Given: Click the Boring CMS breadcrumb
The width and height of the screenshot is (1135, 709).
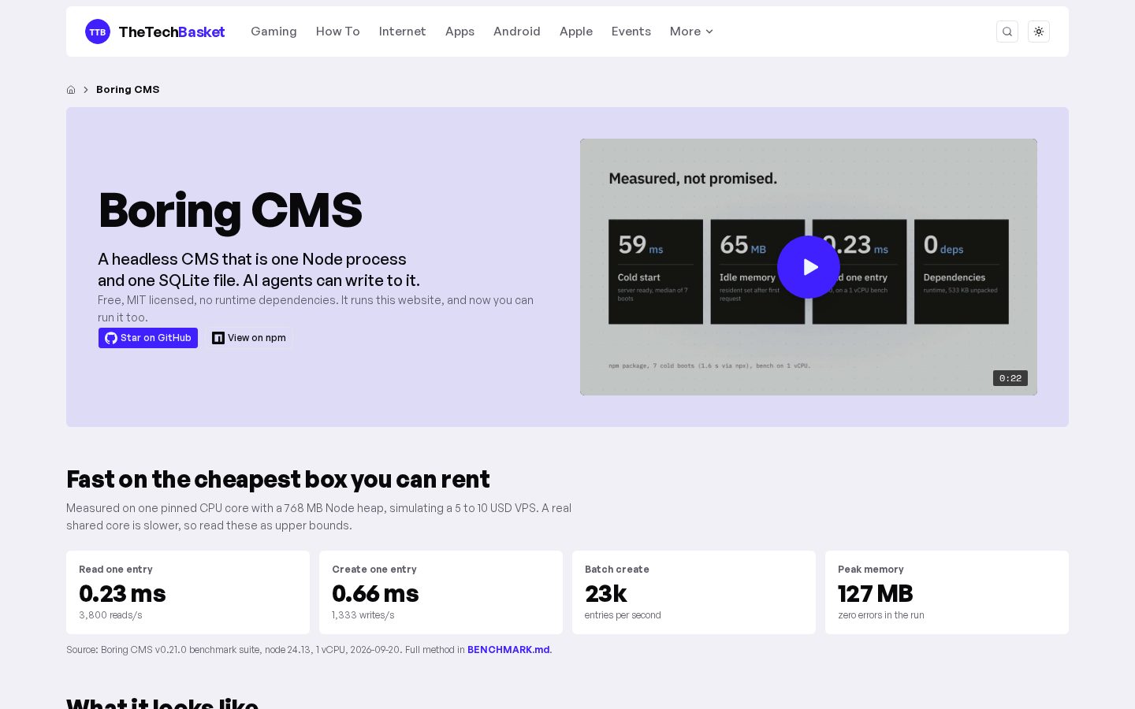Looking at the screenshot, I should (128, 90).
